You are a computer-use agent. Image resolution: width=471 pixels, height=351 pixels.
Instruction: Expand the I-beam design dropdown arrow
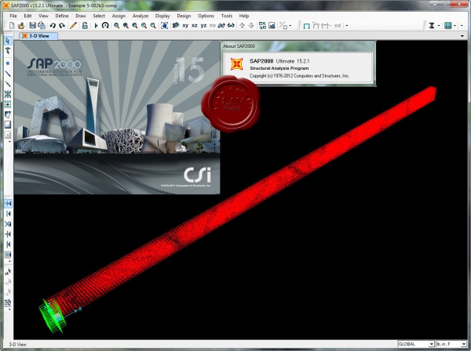pos(439,26)
